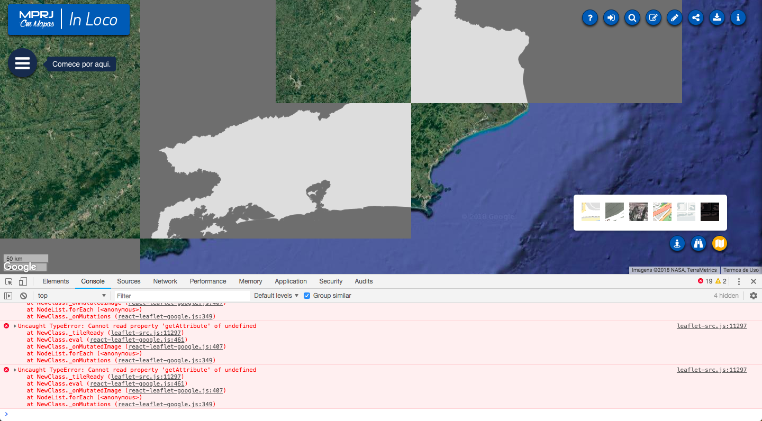Select the colorful OpenStreetMap basemap thumbnail
Image resolution: width=762 pixels, height=421 pixels.
(x=662, y=212)
